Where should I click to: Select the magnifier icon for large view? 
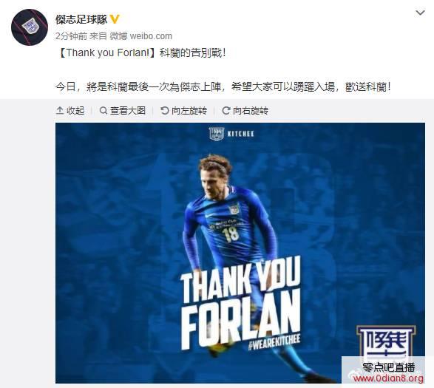click(x=104, y=111)
